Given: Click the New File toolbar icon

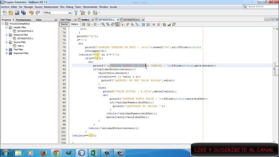Looking at the screenshot, I should [5, 13].
